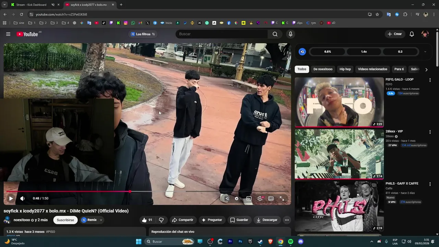Viewport: 439px width, 247px height.
Task: Open the notifications bell
Action: (x=412, y=34)
